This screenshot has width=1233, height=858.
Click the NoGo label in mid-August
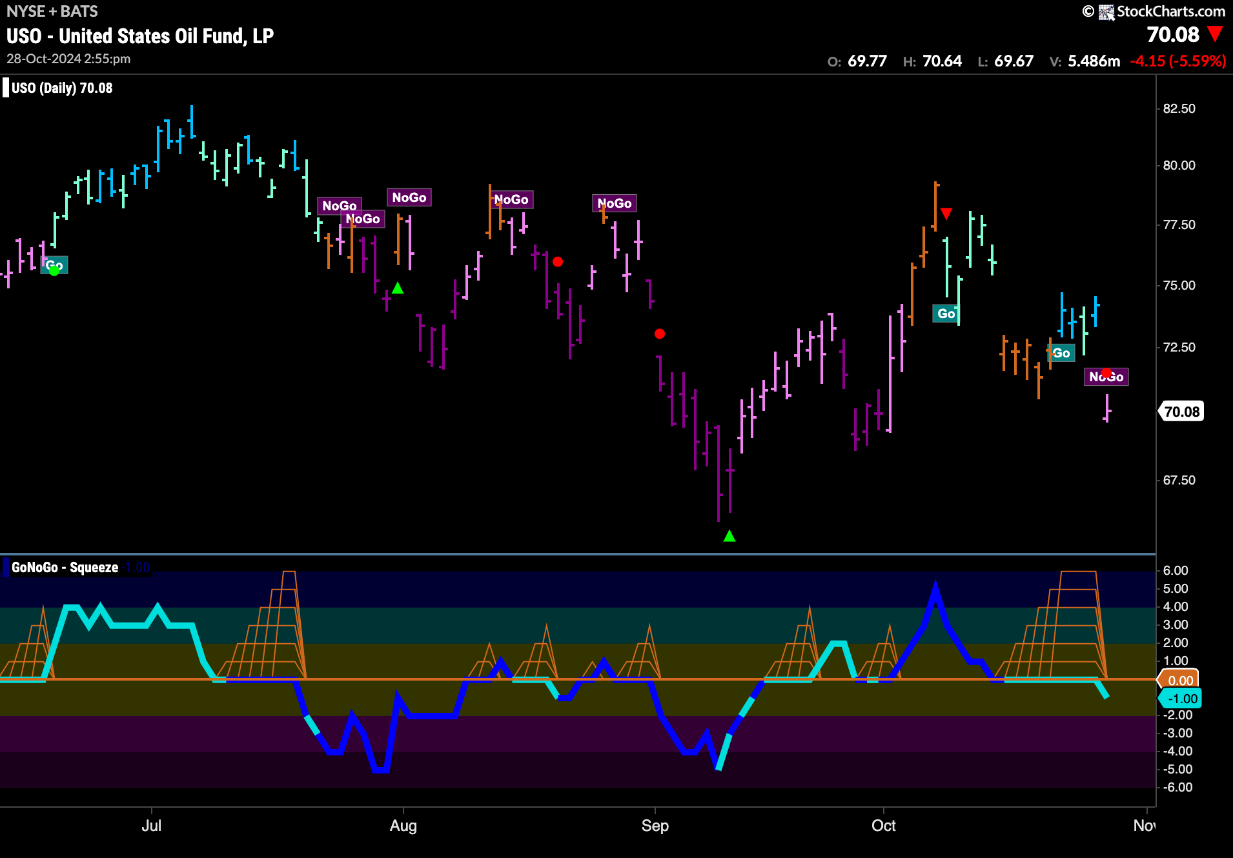pos(511,199)
